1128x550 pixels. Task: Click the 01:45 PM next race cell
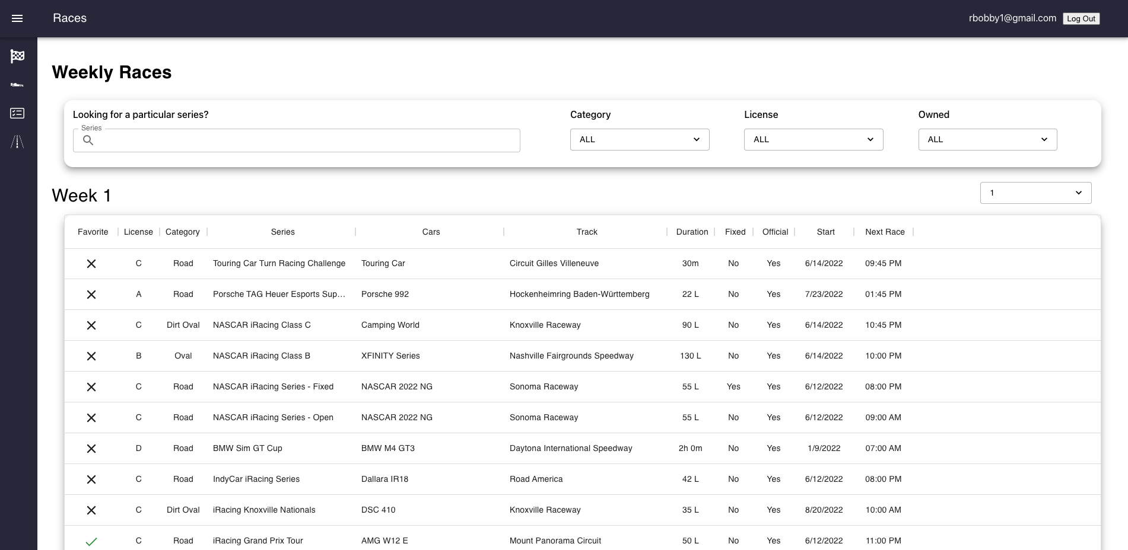coord(884,294)
